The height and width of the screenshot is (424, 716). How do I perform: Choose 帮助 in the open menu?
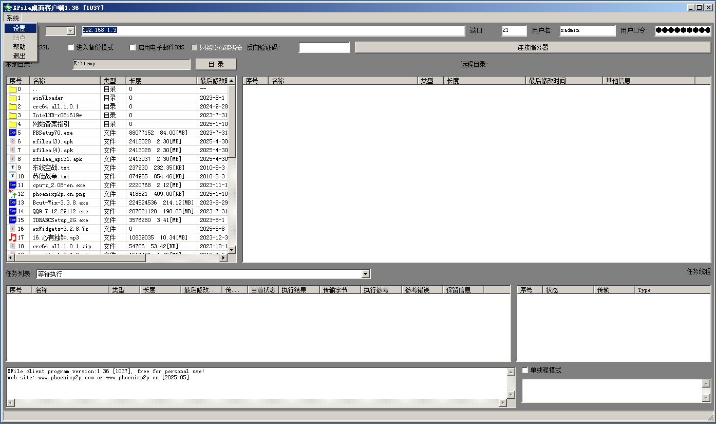[x=20, y=47]
